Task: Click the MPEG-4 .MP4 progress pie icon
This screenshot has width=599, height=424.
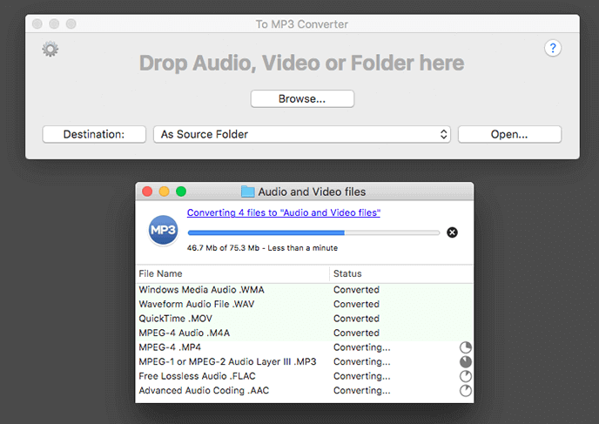Action: tap(466, 347)
